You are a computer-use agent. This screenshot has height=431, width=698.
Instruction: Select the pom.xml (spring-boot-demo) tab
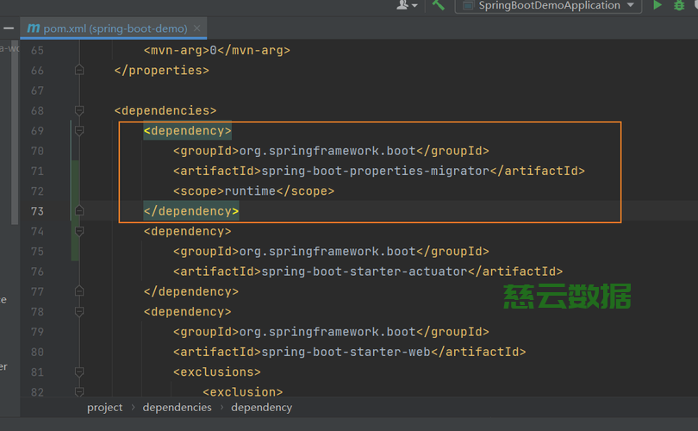pyautogui.click(x=114, y=28)
